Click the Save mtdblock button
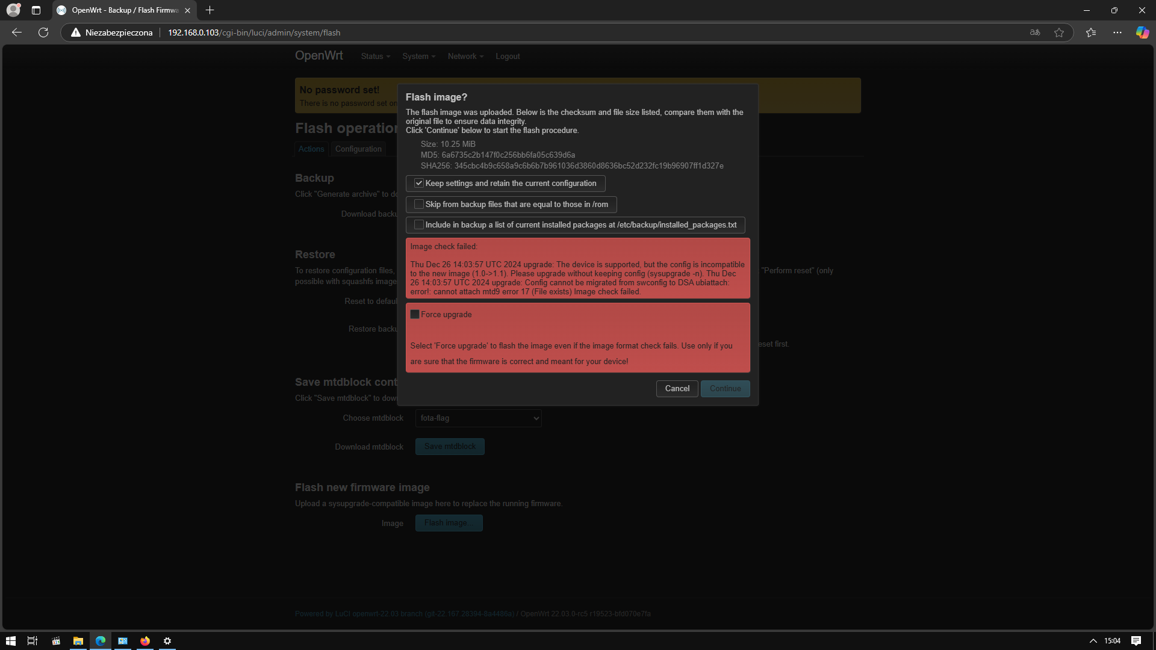 [x=450, y=447]
